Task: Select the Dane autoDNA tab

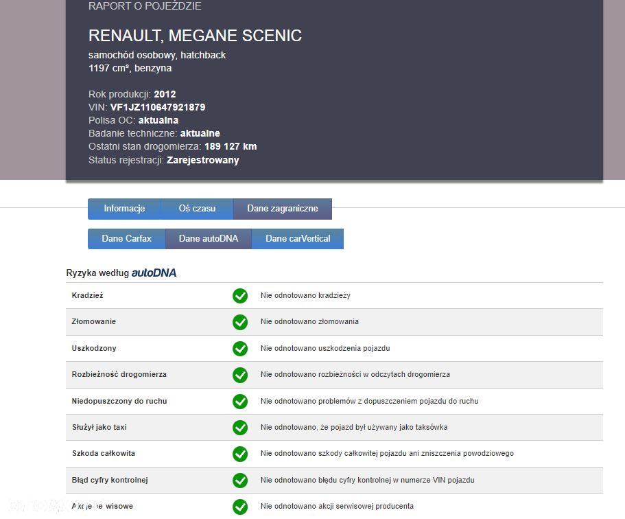Action: tap(209, 238)
